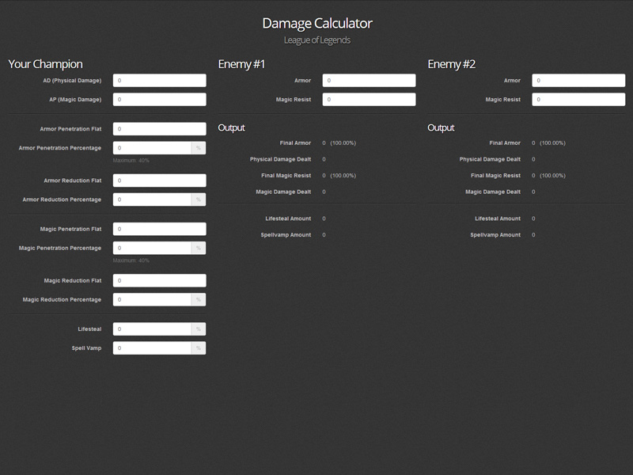The height and width of the screenshot is (475, 633).
Task: Click the Magic Penetration Flat field
Action: [160, 229]
